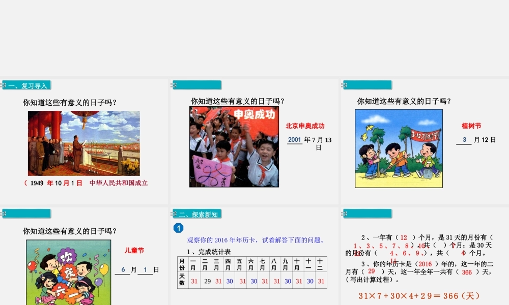Select the February days cell showing 29
The width and height of the screenshot is (509, 305).
click(207, 281)
